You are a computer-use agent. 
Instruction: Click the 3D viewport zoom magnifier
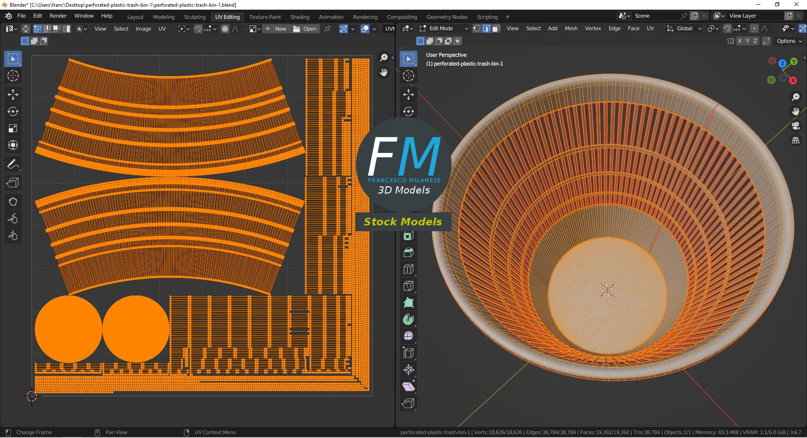[796, 97]
